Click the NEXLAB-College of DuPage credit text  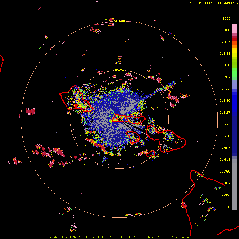coord(212,3)
